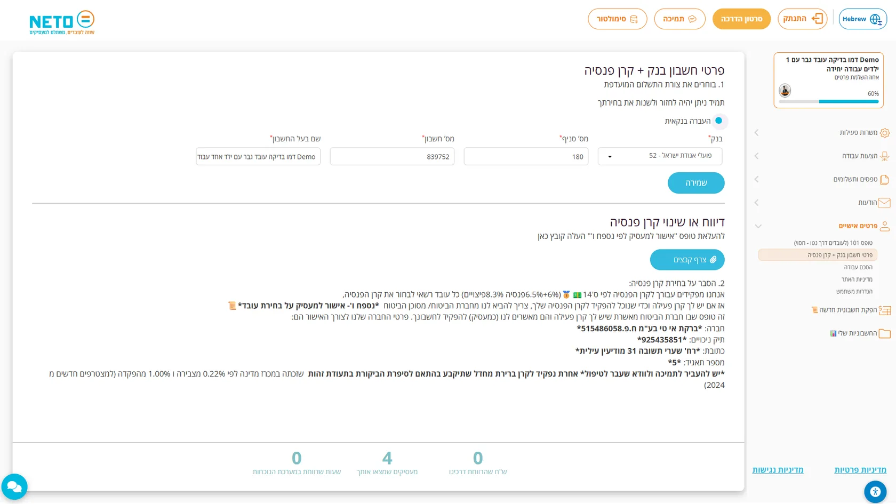Open the מדיניות האתר submenu item

pos(857,279)
